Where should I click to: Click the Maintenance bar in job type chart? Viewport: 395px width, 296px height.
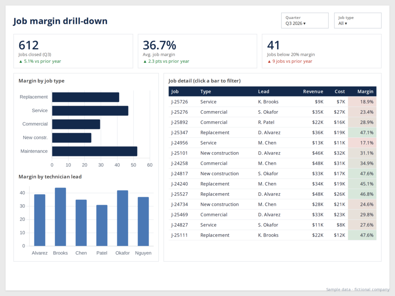(x=95, y=151)
